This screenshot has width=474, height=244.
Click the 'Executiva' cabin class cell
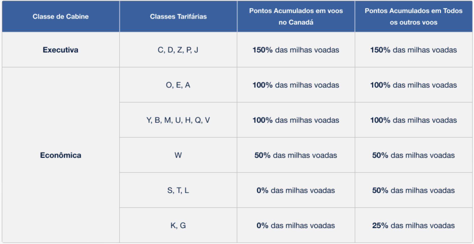[x=61, y=50]
